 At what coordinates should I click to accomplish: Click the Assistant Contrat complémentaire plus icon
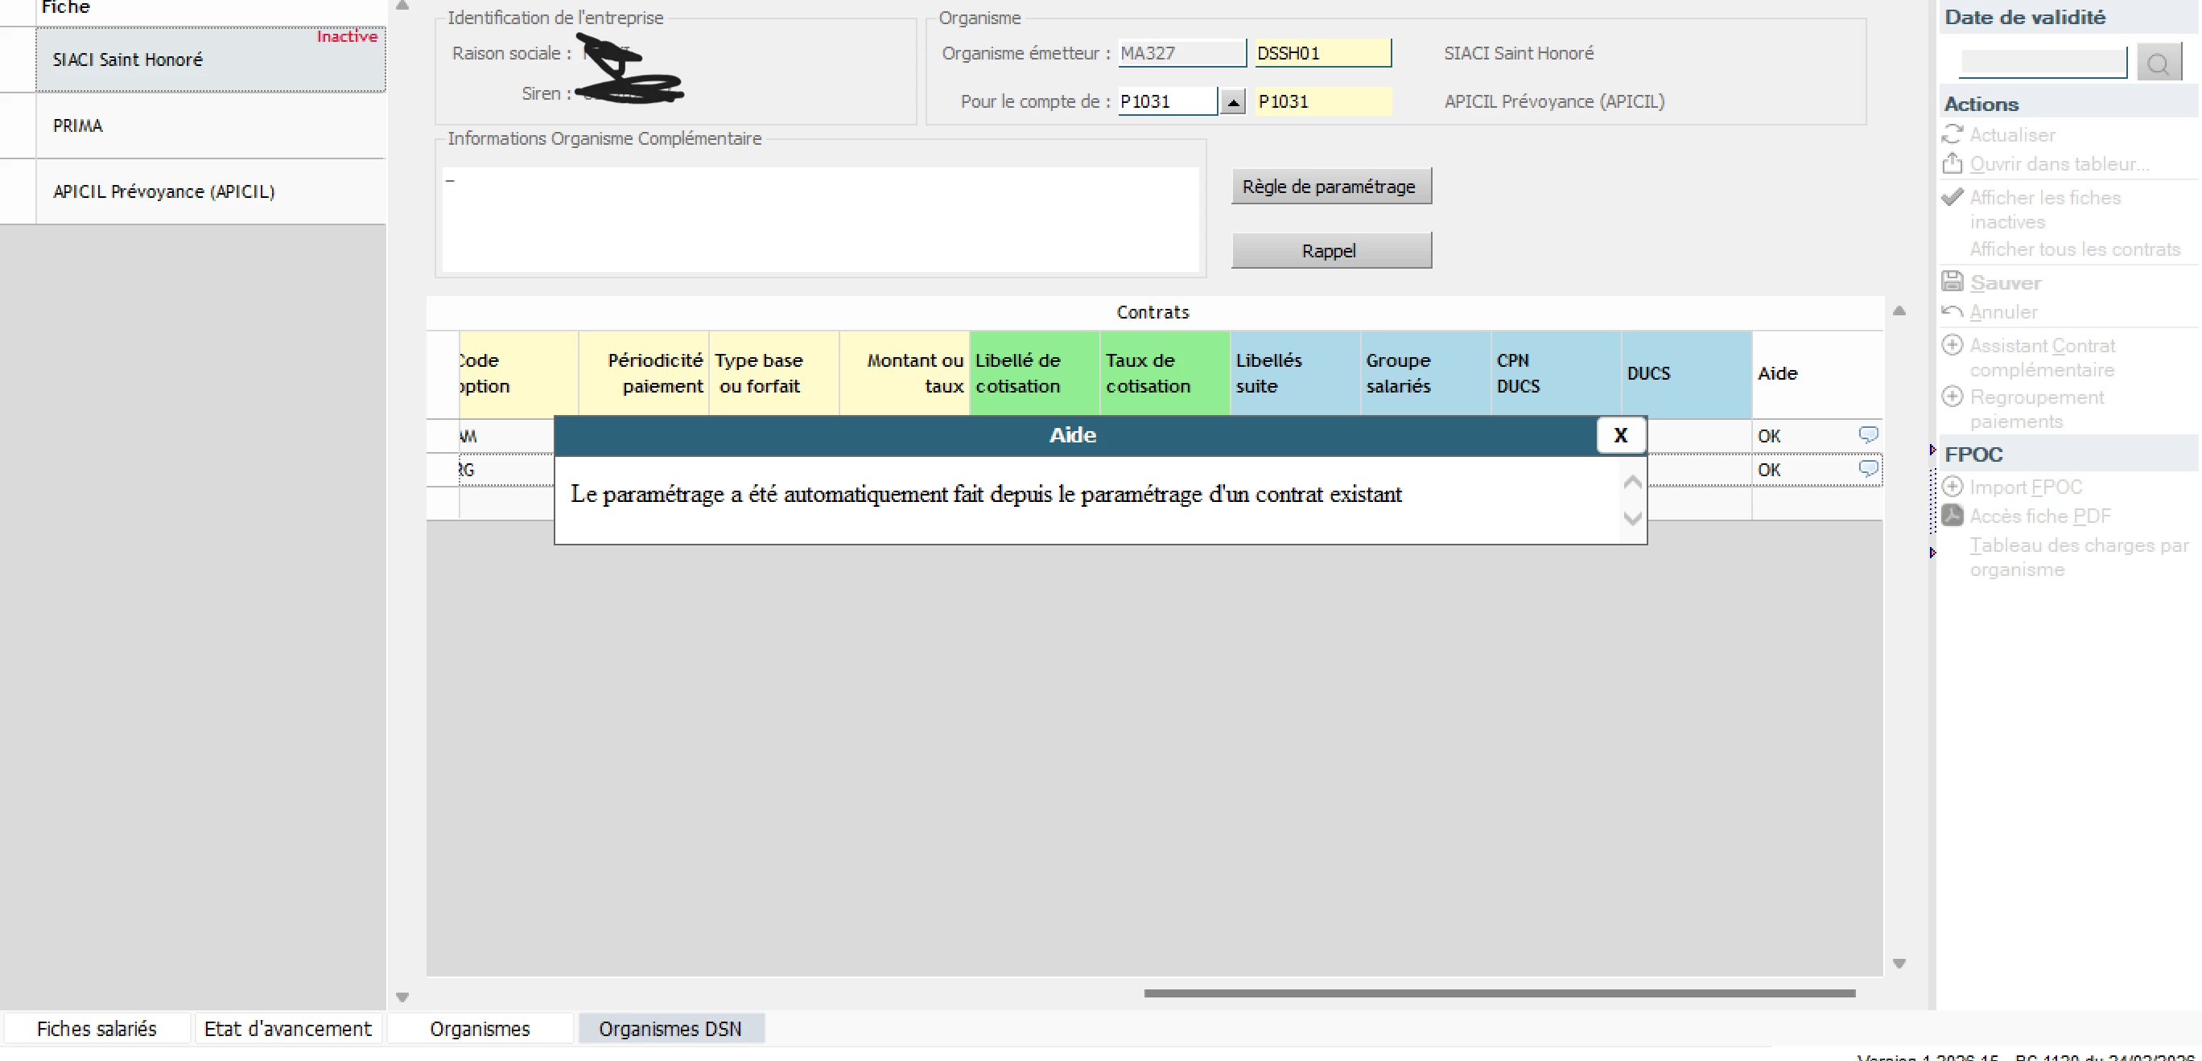[1953, 345]
